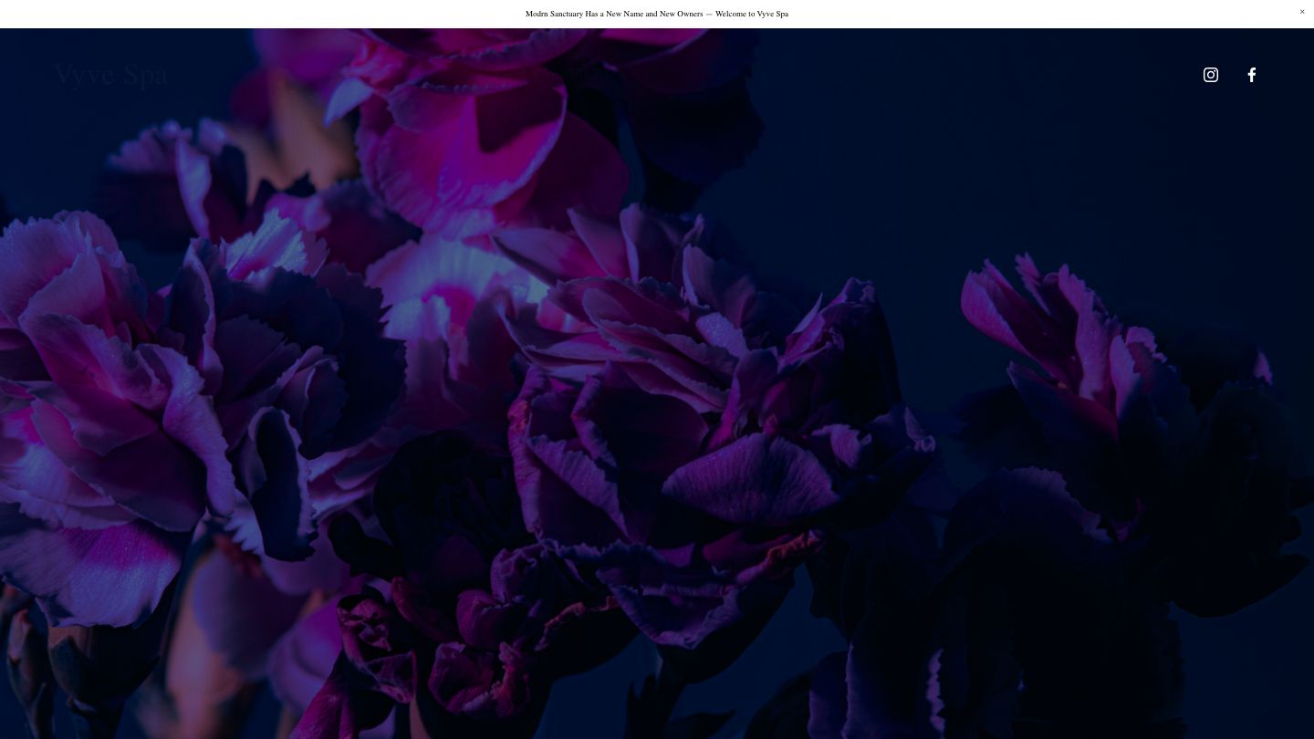Dismiss the announcement bar with the X

[x=1302, y=12]
